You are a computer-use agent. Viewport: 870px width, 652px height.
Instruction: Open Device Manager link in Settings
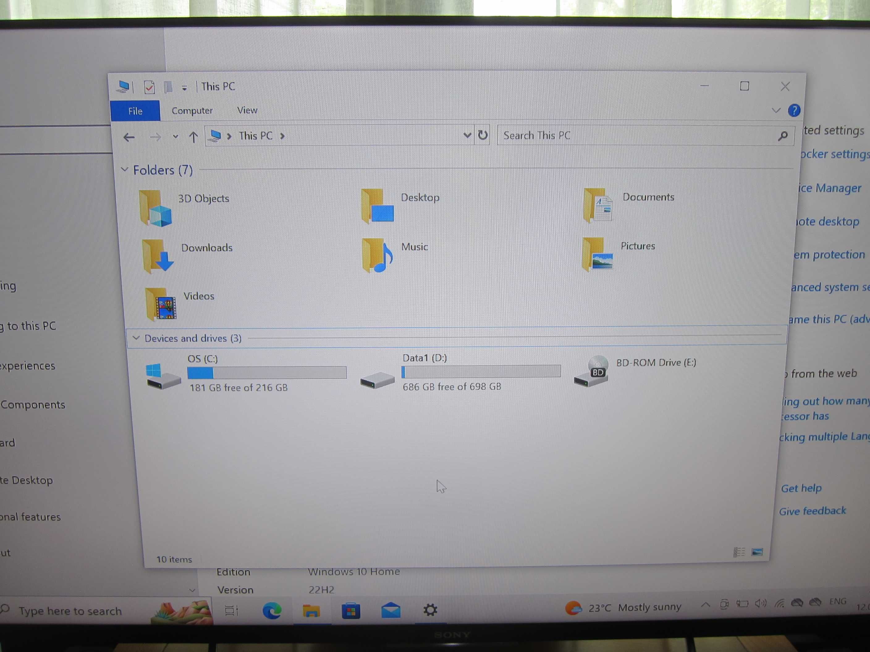coord(830,188)
